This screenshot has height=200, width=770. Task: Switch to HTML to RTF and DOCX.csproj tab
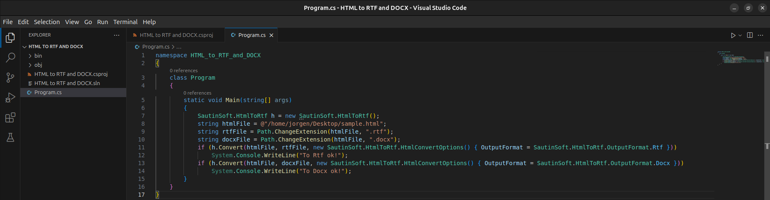(x=176, y=35)
